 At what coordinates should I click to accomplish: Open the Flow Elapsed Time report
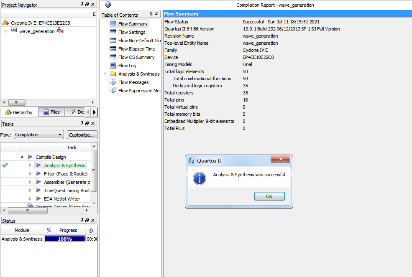136,49
